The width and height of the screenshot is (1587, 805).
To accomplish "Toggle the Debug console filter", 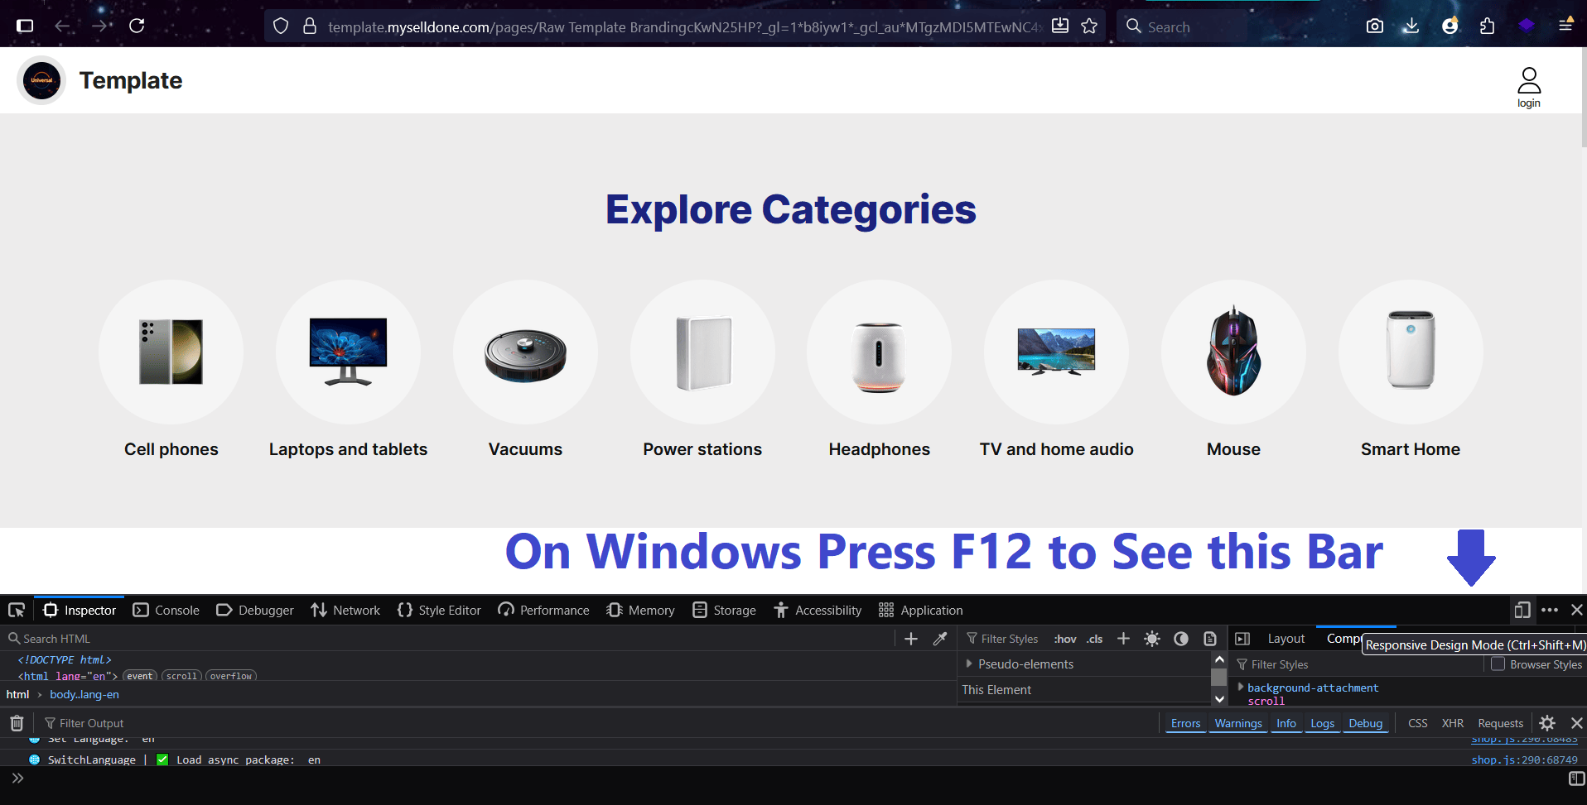I will (1365, 723).
